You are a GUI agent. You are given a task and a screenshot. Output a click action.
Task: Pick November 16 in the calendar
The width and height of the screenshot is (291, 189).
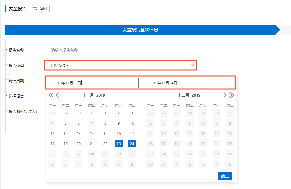[x=119, y=133]
